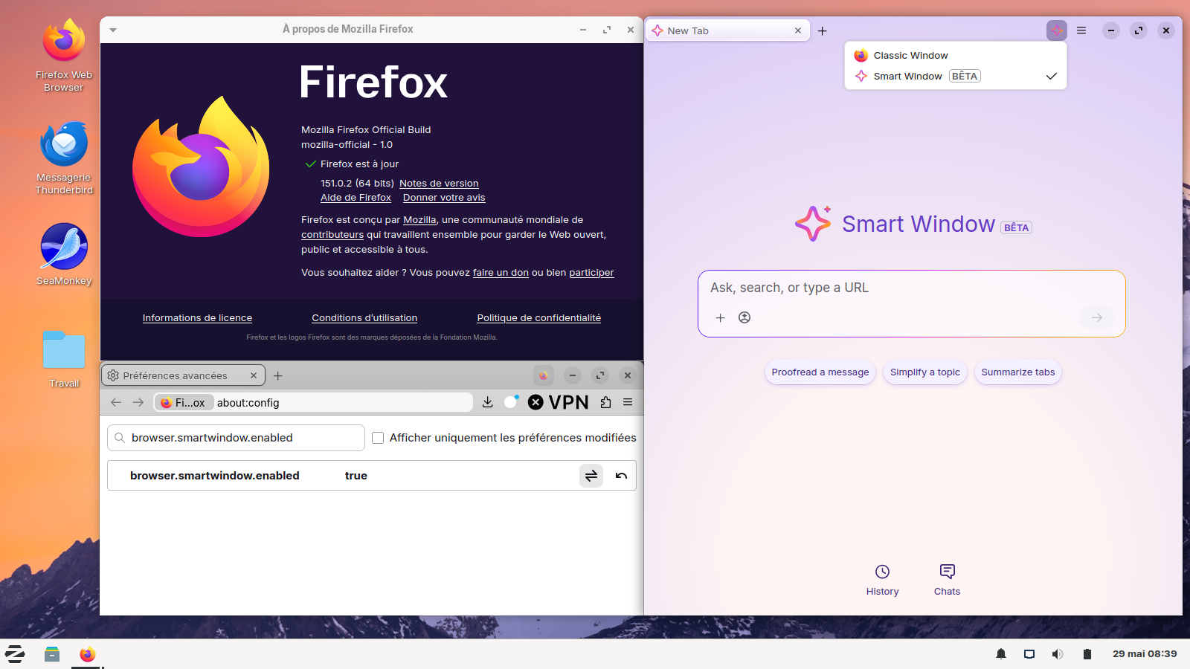
Task: Click the VPN button in the toolbar
Action: click(559, 402)
